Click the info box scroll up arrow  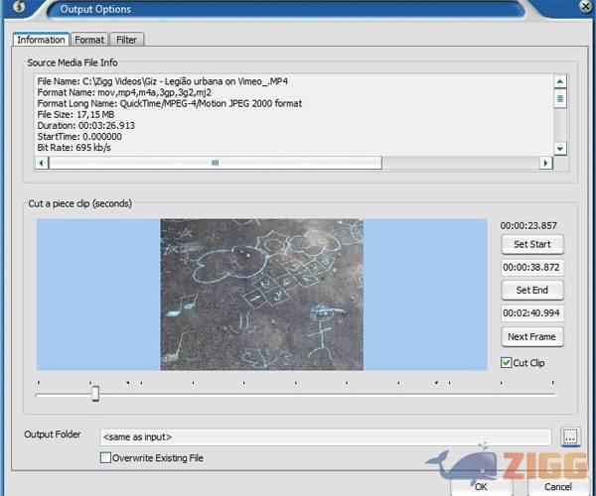560,81
